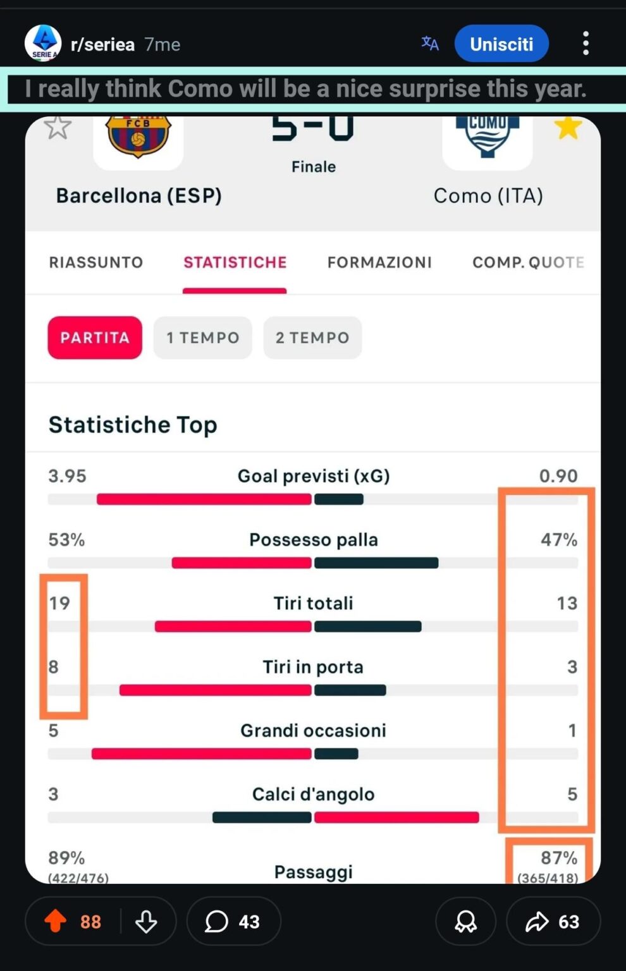Click the Possesso palla stat bar
Image resolution: width=626 pixels, height=971 pixels.
(x=313, y=562)
